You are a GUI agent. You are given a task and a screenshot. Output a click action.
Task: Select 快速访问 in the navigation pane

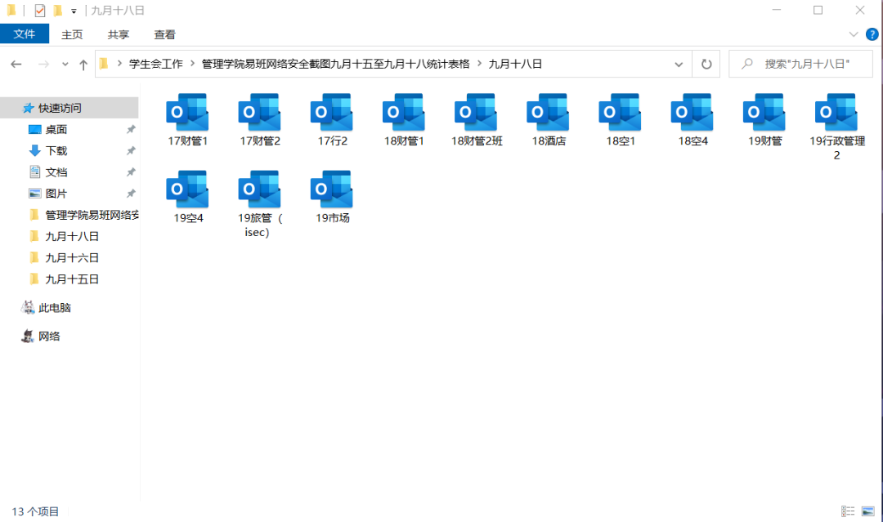tap(69, 108)
